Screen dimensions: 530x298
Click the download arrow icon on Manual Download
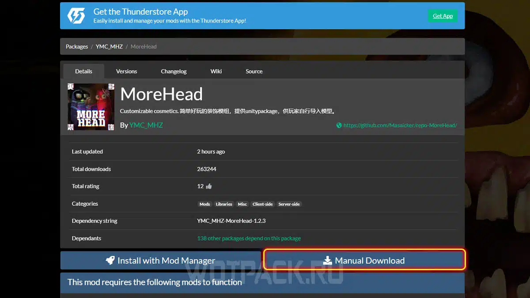click(327, 260)
